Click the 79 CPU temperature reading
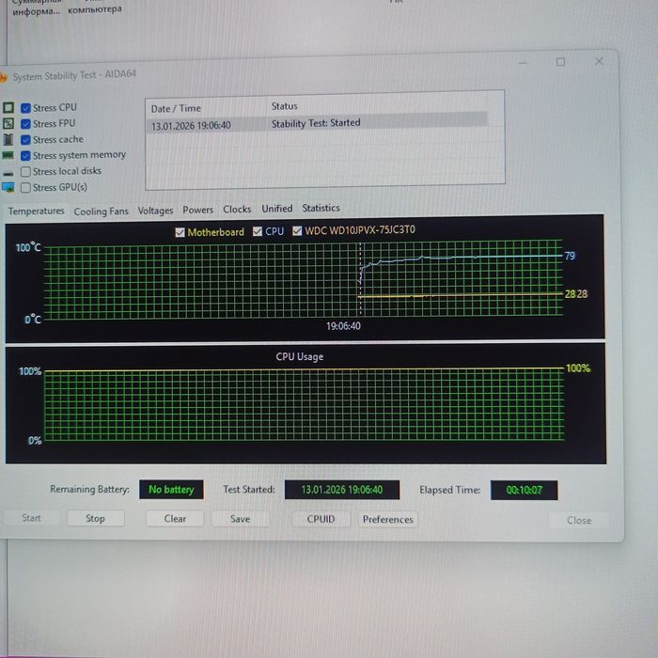This screenshot has height=658, width=658. click(x=570, y=256)
